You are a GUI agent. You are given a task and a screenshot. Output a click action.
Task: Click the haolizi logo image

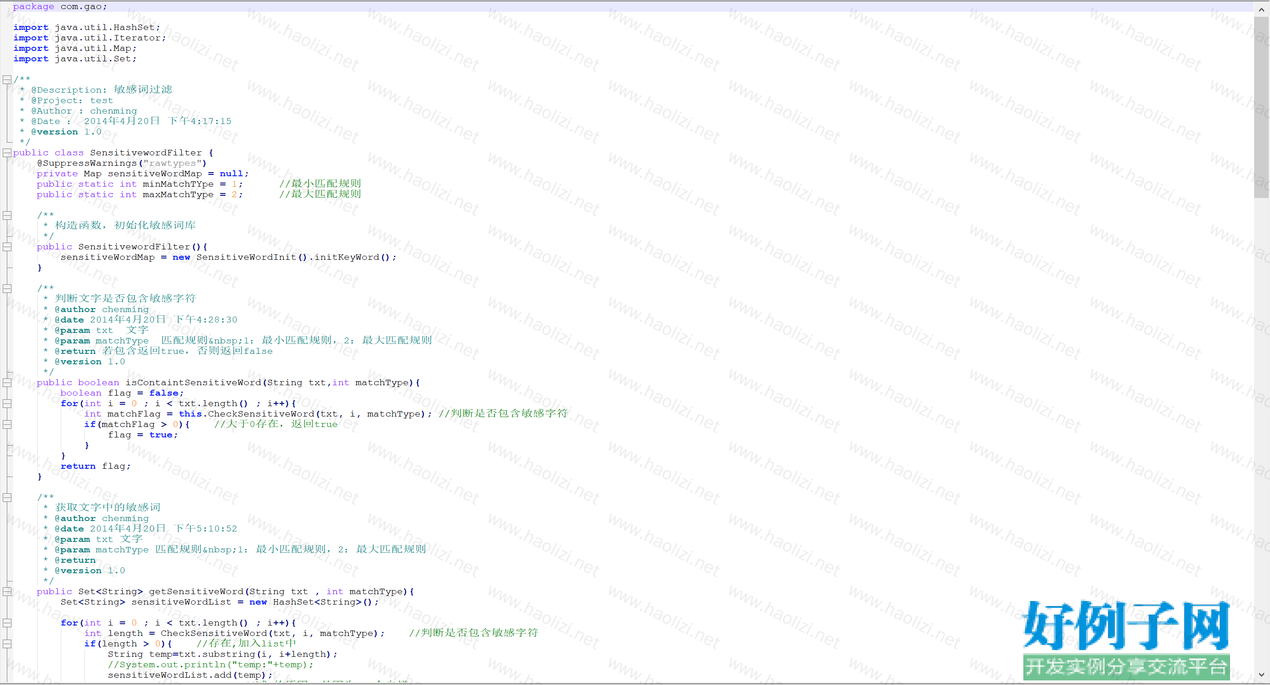click(x=1126, y=640)
